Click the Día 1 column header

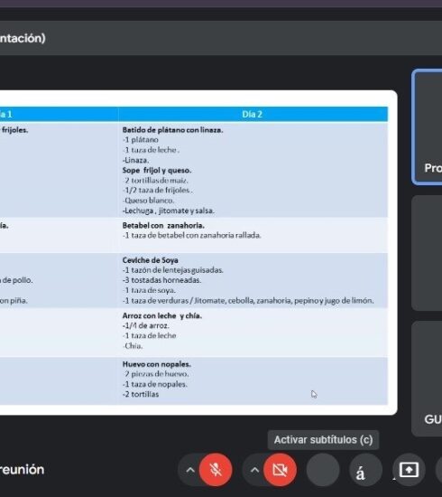(60, 114)
